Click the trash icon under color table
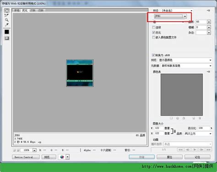 tap(200, 118)
